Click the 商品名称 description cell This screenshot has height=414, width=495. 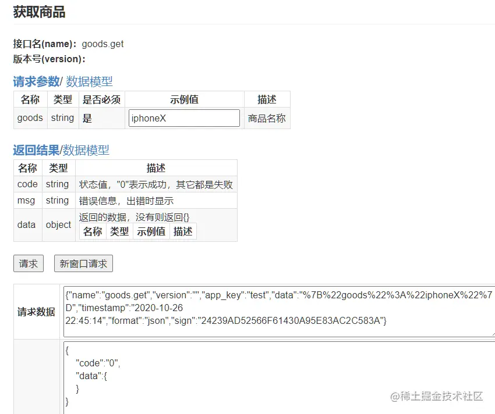point(267,118)
